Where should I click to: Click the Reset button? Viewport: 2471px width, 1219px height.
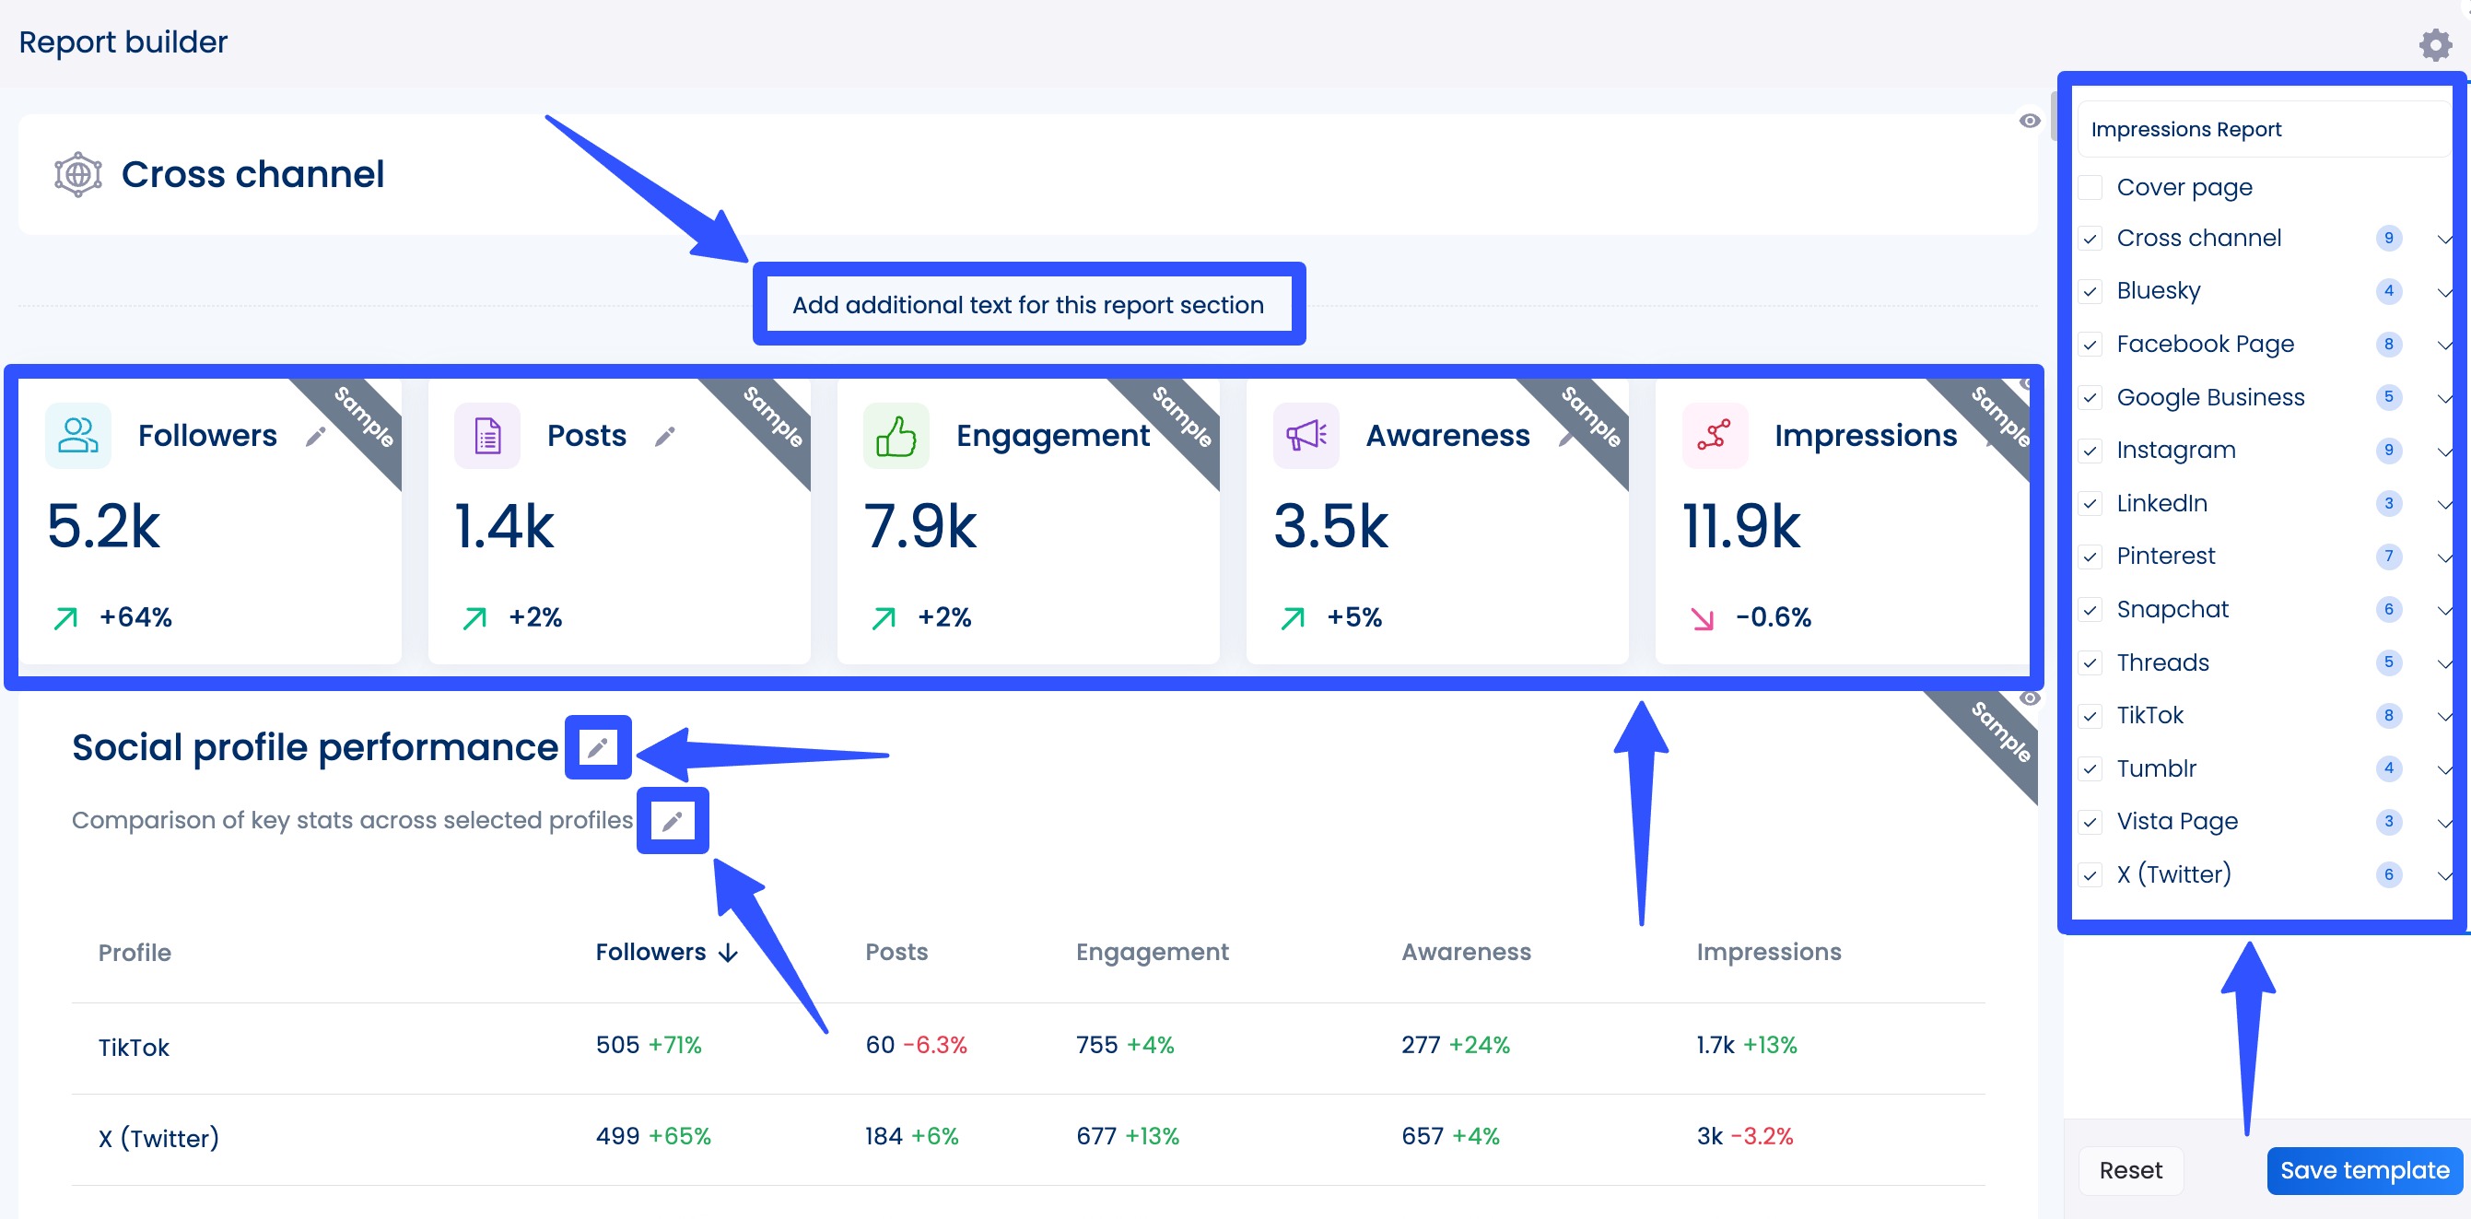point(2130,1170)
